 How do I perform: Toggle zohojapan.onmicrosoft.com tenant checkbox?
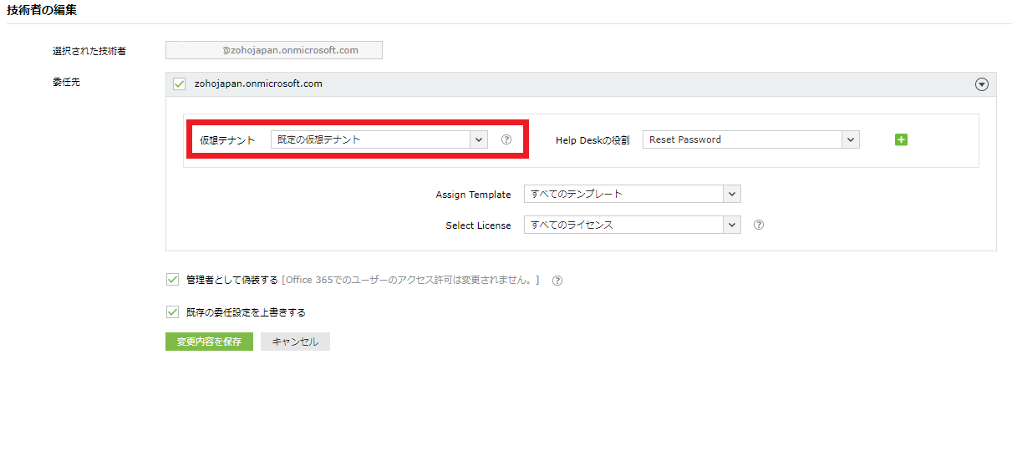[179, 84]
